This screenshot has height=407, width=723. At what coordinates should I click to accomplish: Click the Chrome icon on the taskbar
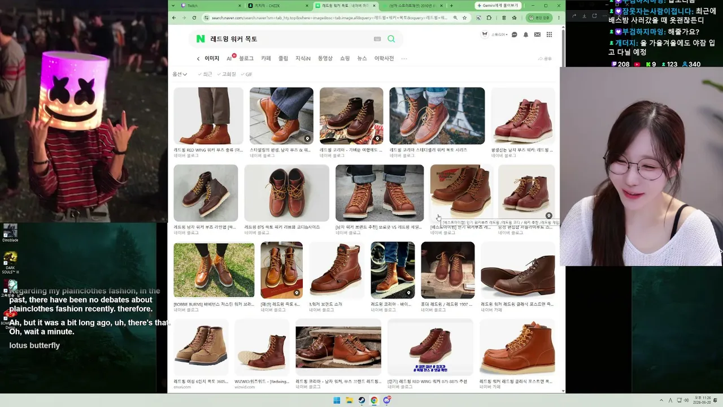[374, 400]
